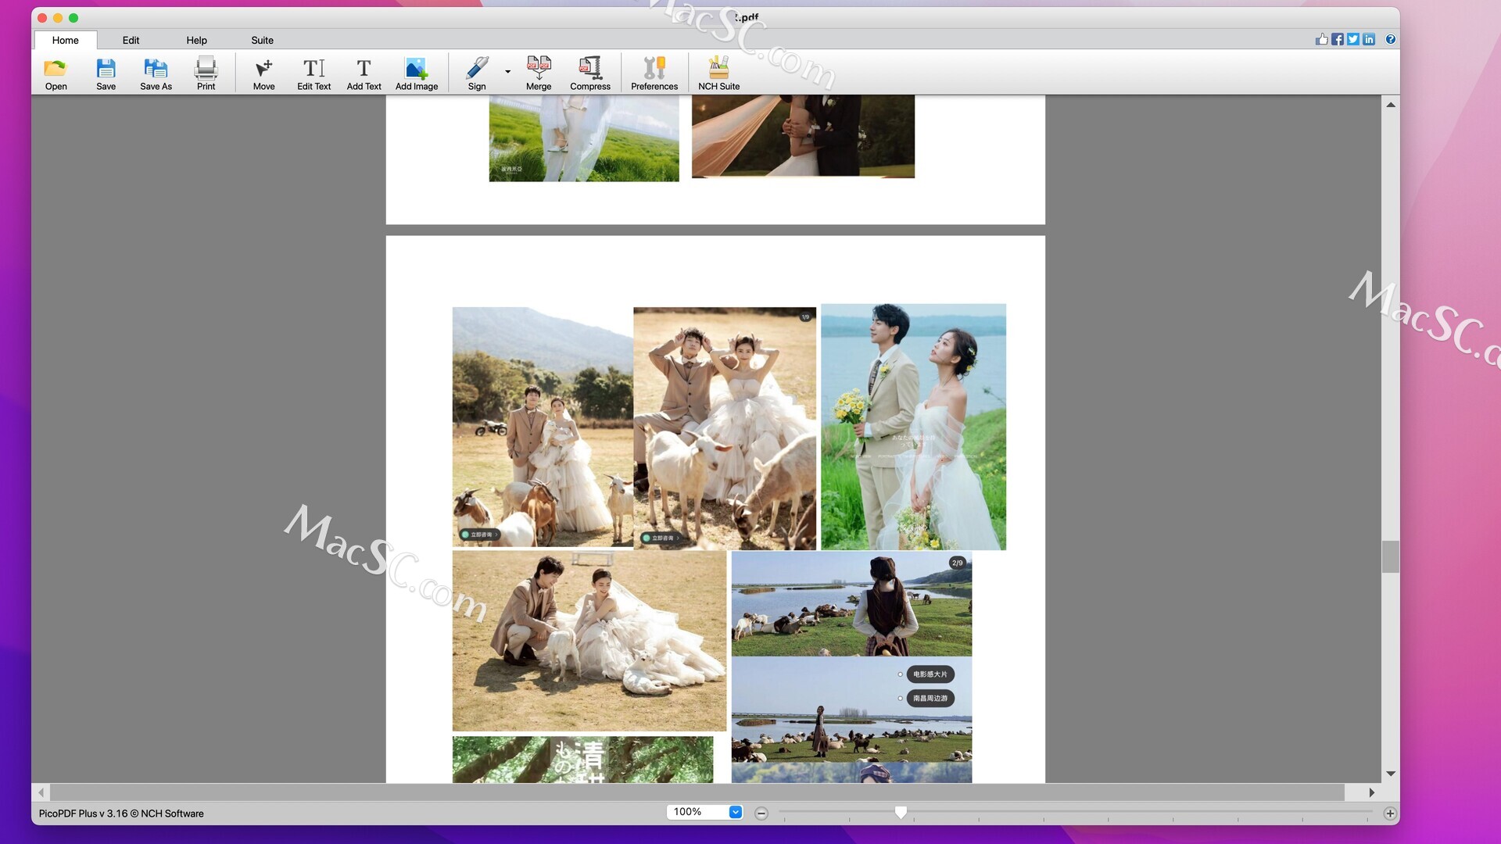The height and width of the screenshot is (844, 1501).
Task: Click the Facebook share icon
Action: coord(1337,39)
